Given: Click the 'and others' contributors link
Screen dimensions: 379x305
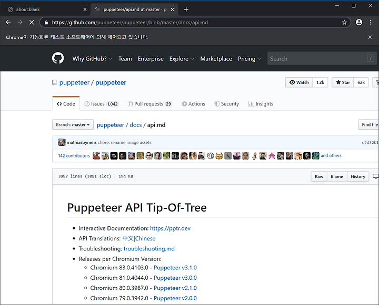Looking at the screenshot, I should (331, 155).
